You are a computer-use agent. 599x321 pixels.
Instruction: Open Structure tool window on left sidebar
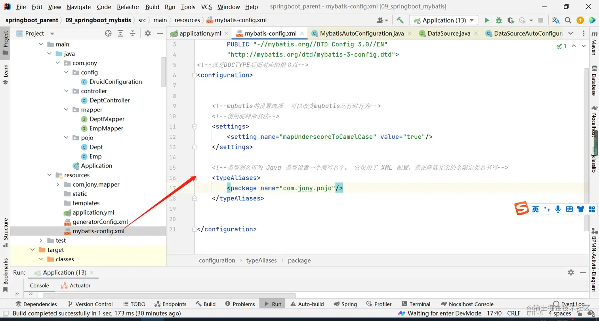[x=6, y=232]
